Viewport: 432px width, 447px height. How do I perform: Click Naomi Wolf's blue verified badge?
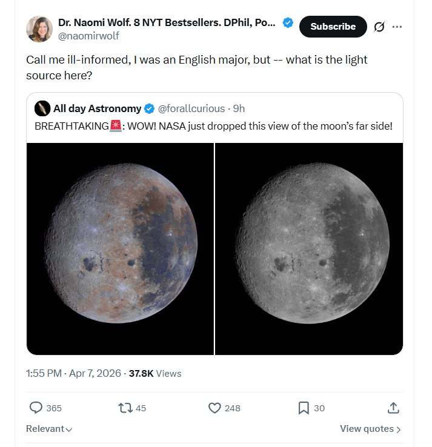pyautogui.click(x=288, y=23)
